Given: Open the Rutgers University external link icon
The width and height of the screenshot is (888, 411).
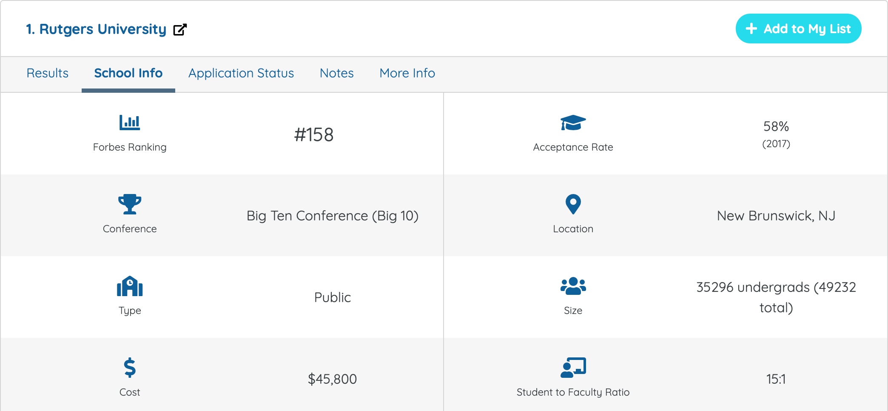Looking at the screenshot, I should 180,29.
